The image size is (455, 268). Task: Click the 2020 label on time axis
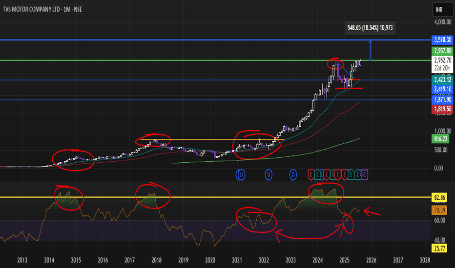tap(210, 260)
